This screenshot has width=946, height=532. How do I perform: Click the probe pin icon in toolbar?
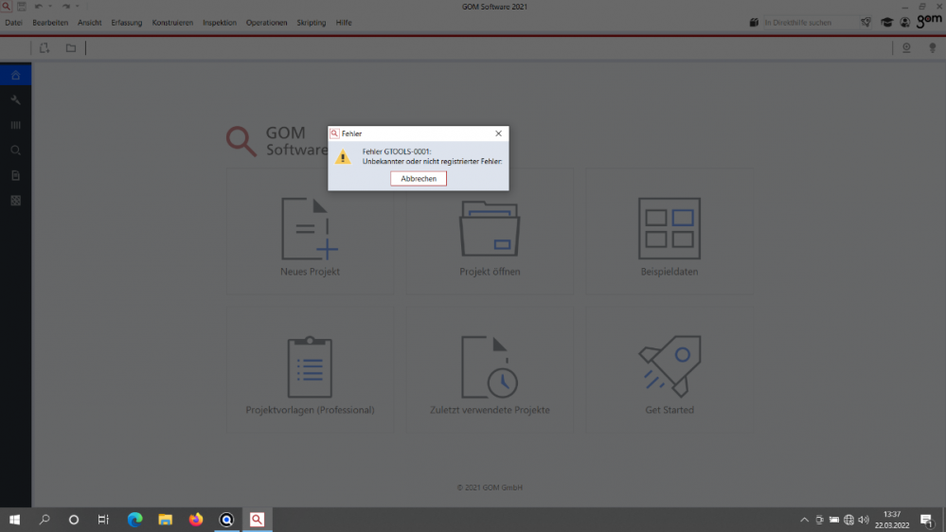[932, 47]
